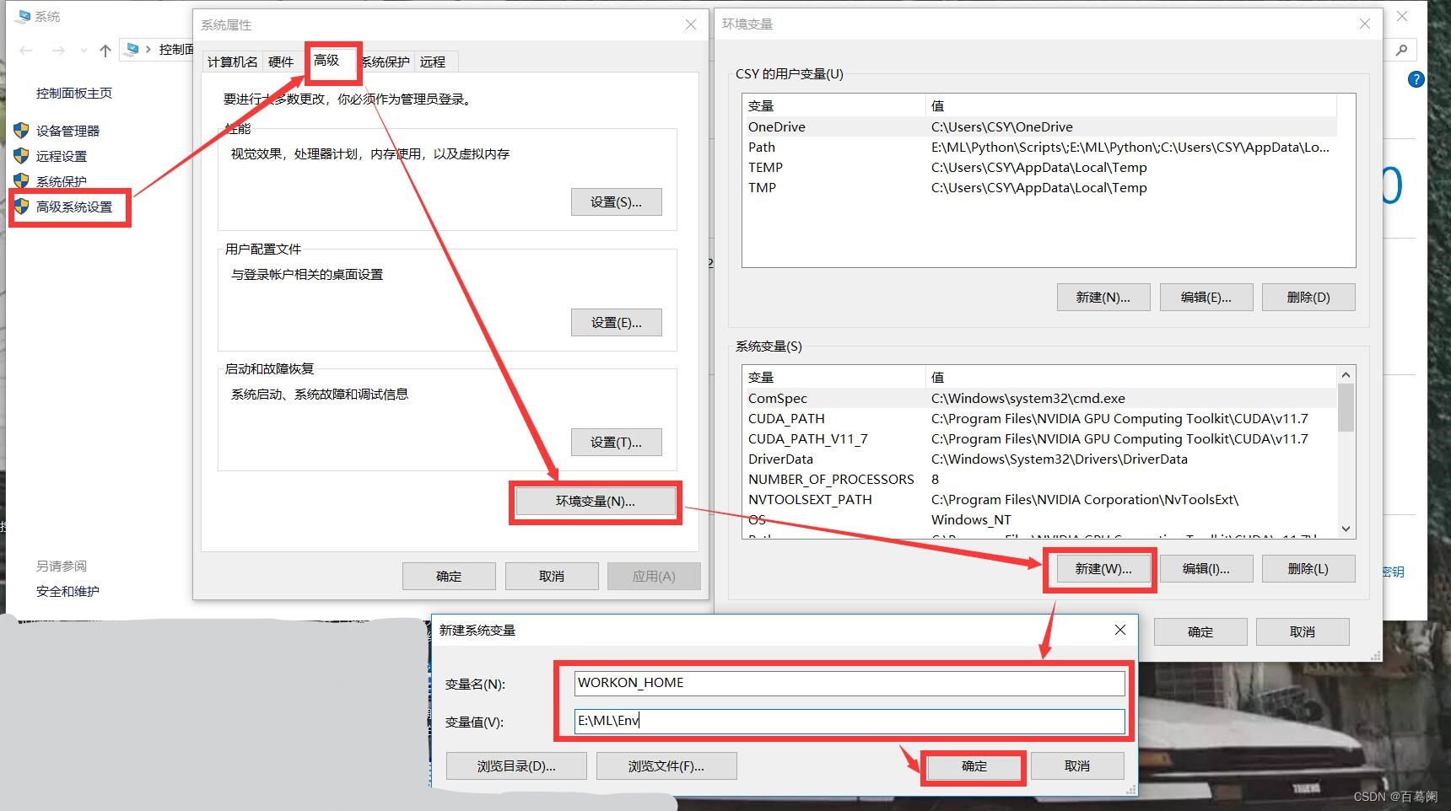The height and width of the screenshot is (811, 1451).
Task: Click the back arrow in File Explorer
Action: [25, 51]
